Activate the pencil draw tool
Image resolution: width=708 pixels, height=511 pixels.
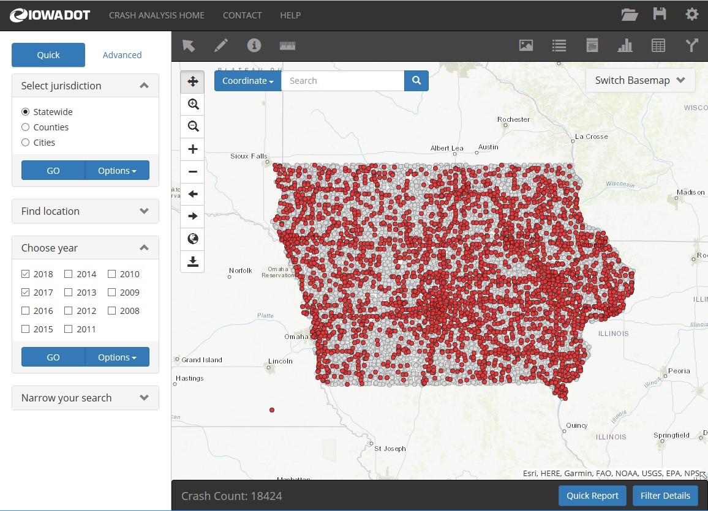coord(221,45)
